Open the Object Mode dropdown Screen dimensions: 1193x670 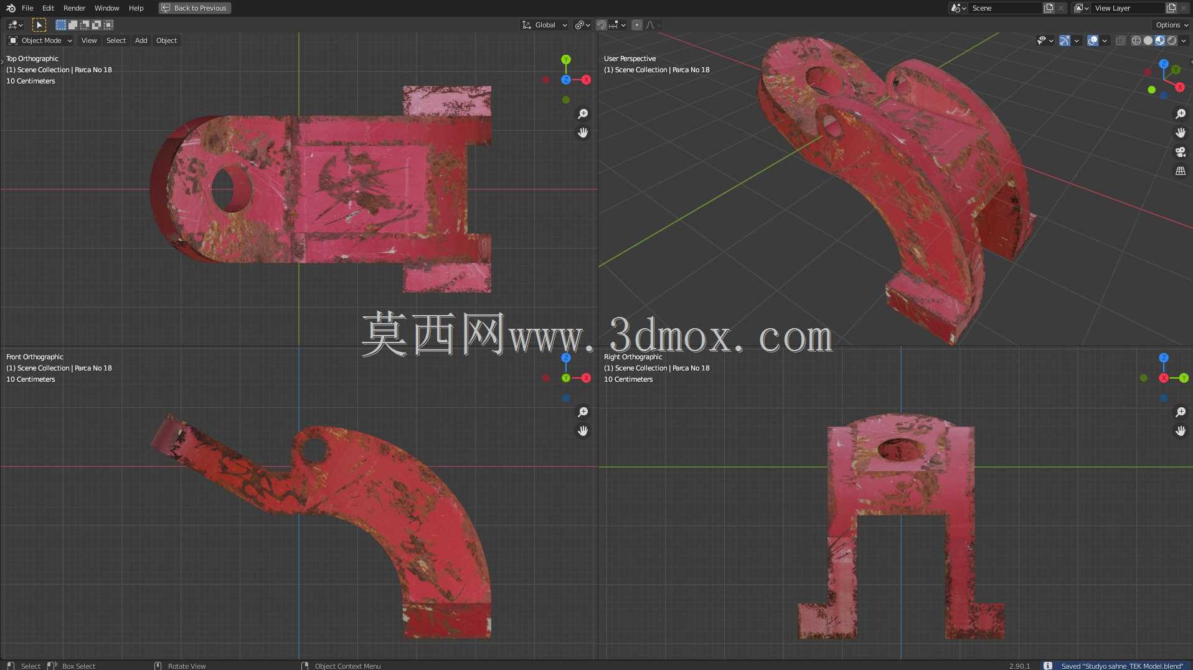point(40,40)
